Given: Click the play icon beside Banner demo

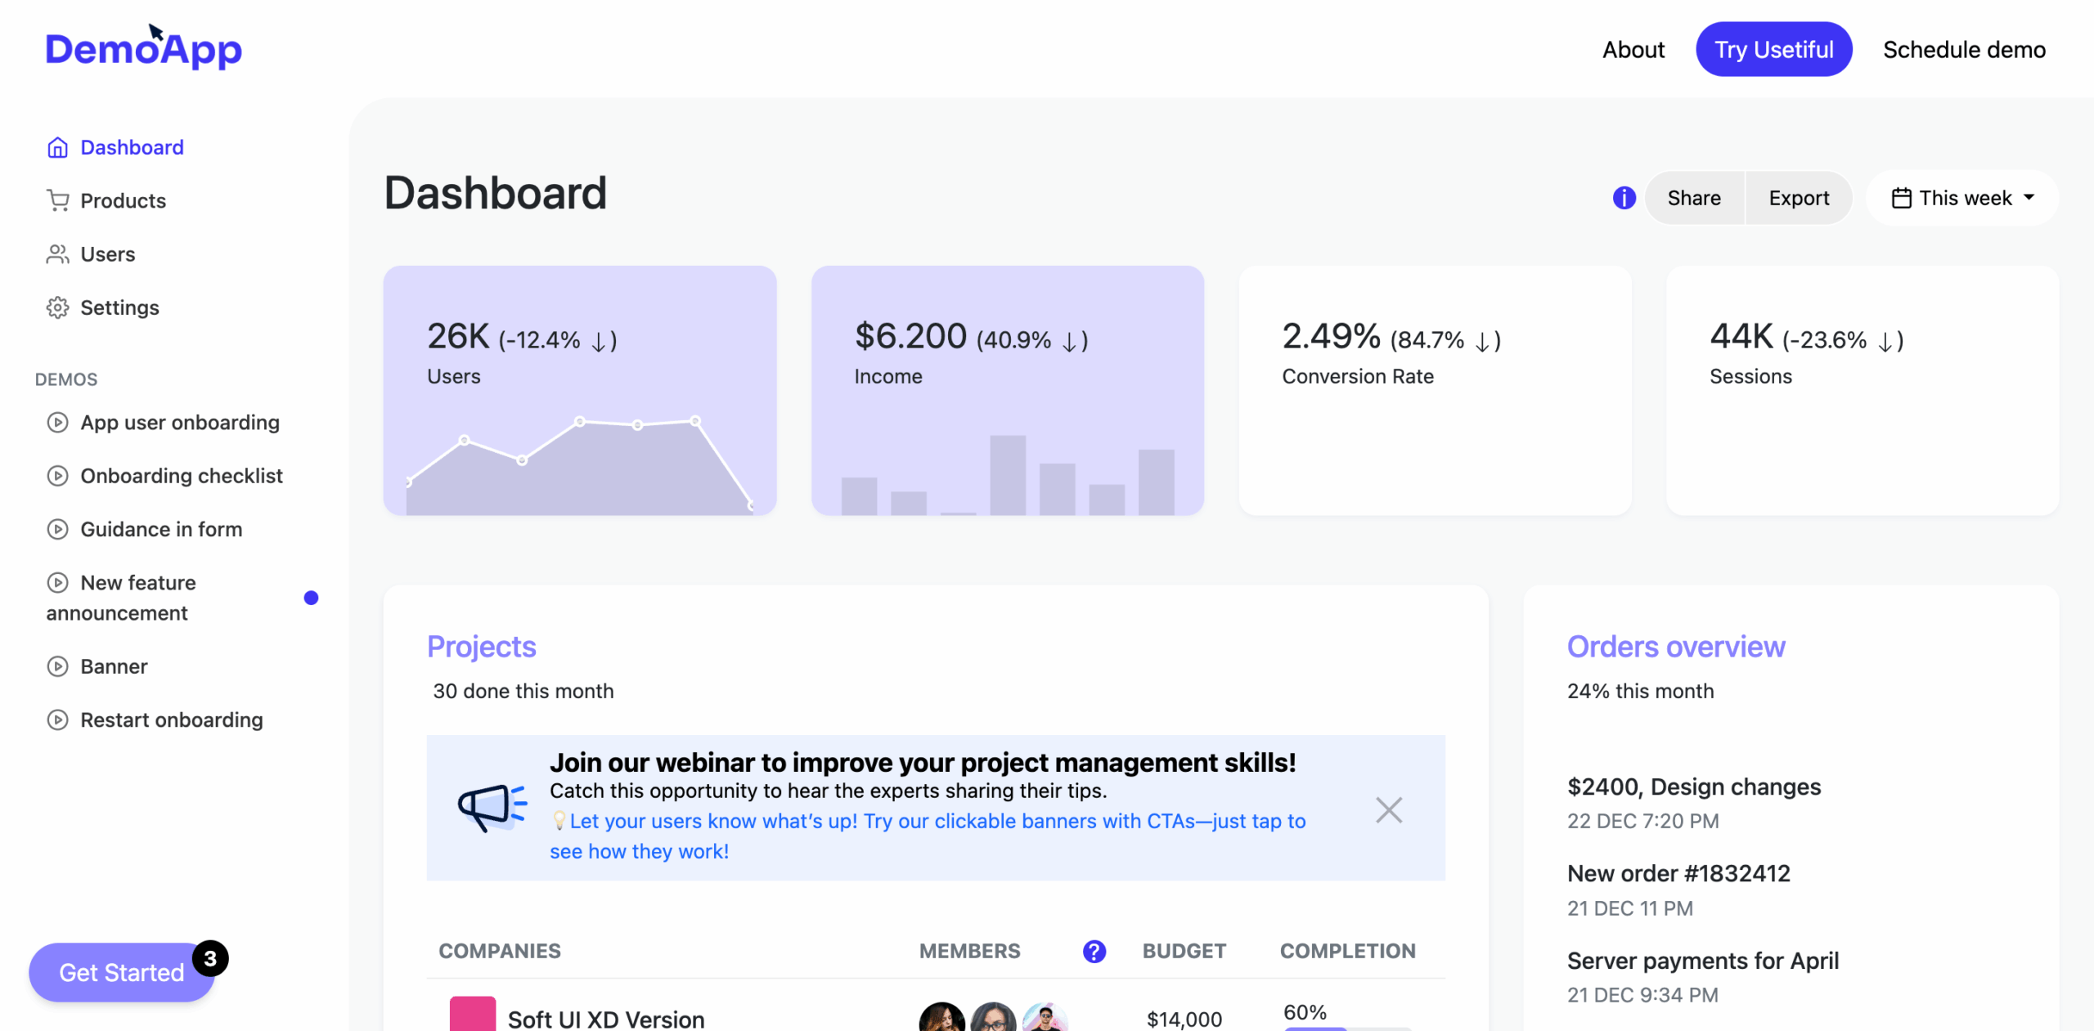Looking at the screenshot, I should coord(57,666).
